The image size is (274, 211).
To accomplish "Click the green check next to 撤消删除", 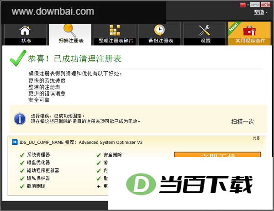I will click(x=22, y=186).
